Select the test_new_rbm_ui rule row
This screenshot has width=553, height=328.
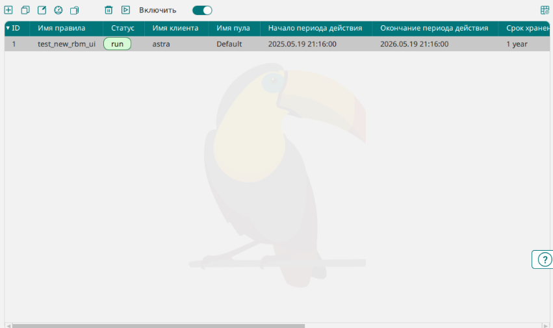tap(66, 44)
